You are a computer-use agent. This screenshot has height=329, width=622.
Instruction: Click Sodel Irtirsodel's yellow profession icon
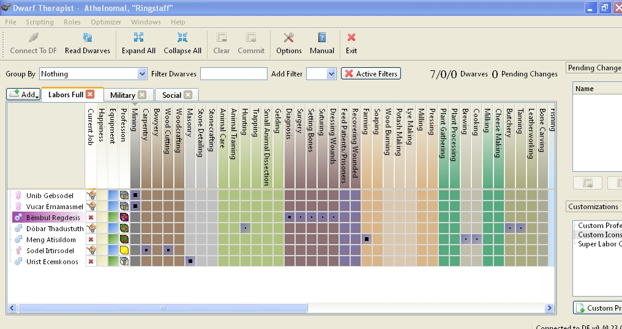(x=124, y=251)
